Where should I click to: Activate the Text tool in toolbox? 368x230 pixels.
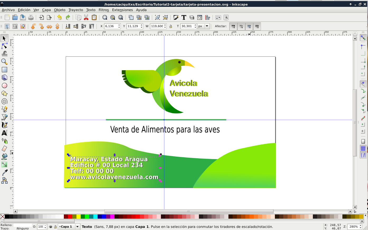pyautogui.click(x=4, y=133)
